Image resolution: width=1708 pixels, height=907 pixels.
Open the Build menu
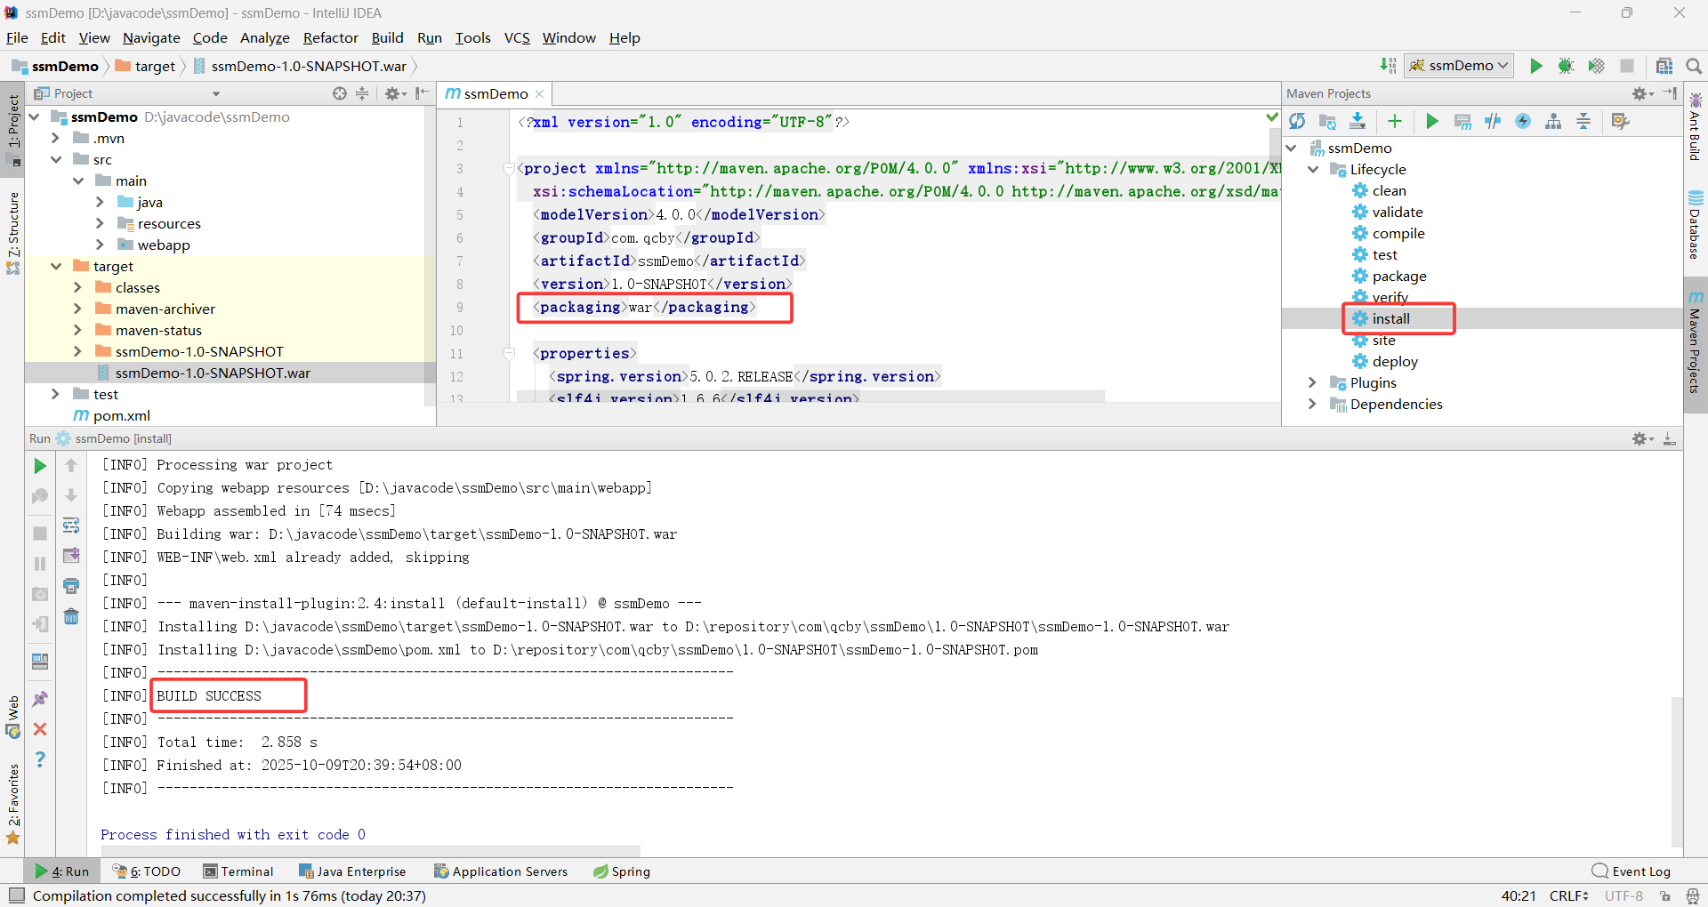(x=387, y=37)
